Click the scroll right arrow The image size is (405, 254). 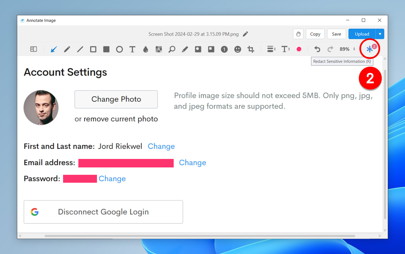click(x=380, y=236)
